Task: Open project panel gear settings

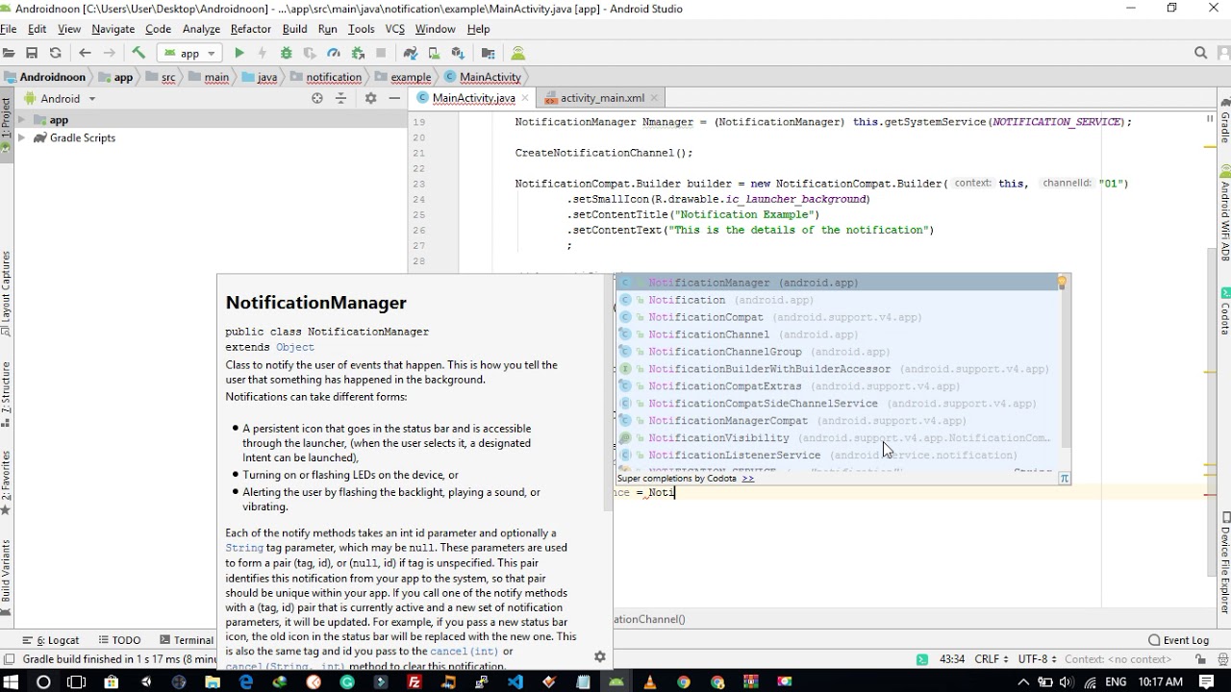Action: (370, 98)
